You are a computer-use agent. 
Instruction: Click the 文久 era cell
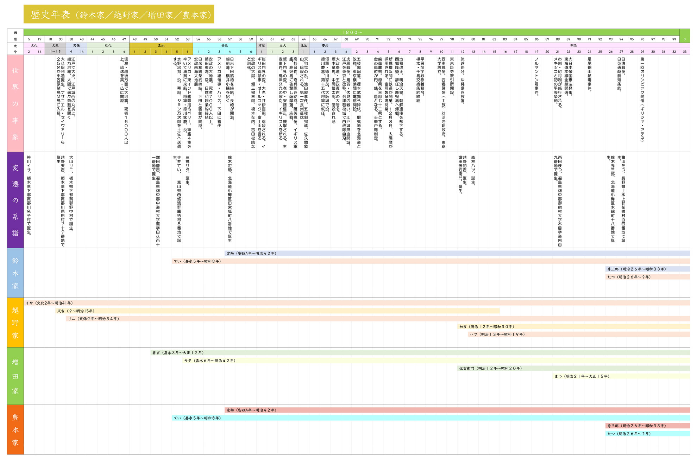coord(283,45)
